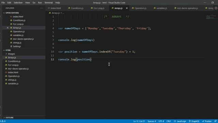218x123 pixels.
Task: Click the Settings file icon in Open Editors
Action: coord(11,46)
